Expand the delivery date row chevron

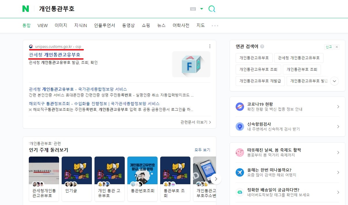338,192
